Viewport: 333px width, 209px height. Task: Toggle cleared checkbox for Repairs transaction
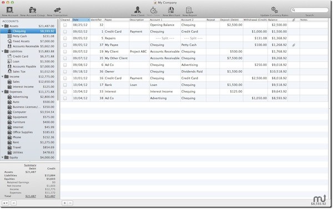click(65, 38)
